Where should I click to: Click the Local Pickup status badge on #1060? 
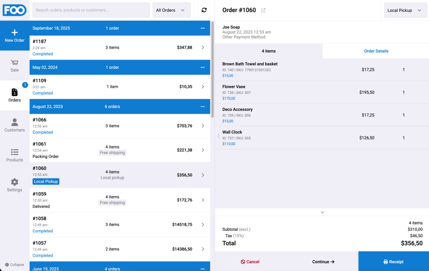(x=46, y=181)
